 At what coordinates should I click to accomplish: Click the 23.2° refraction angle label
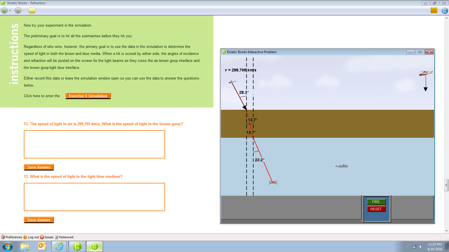tap(260, 160)
